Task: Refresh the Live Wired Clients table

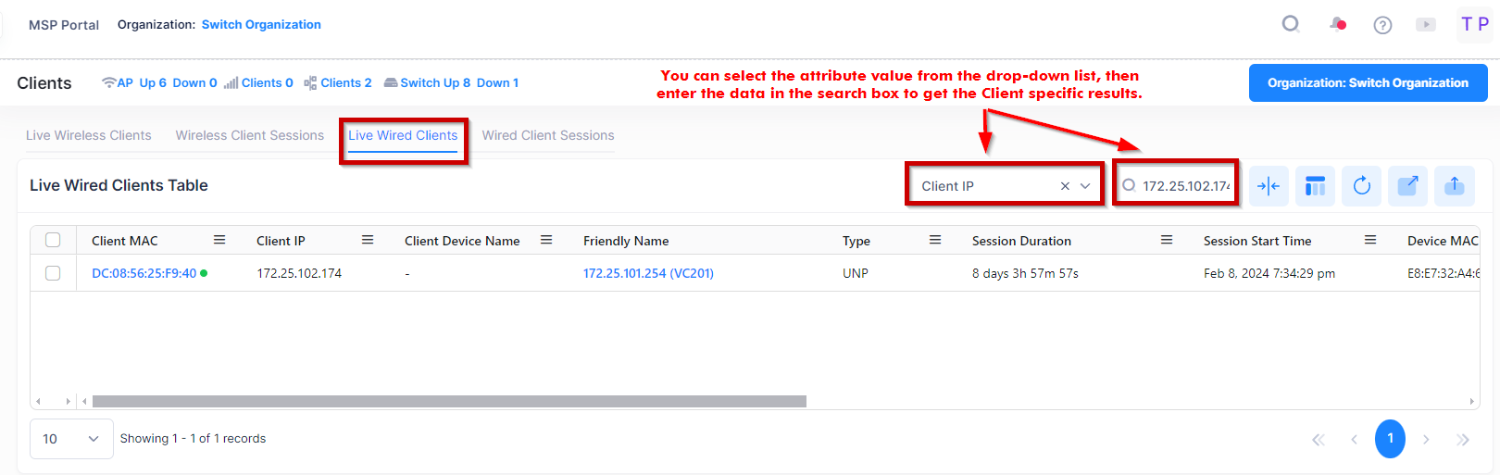Action: point(1361,186)
